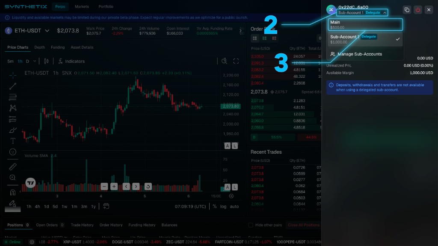The height and width of the screenshot is (246, 438).
Task: Select the Main account option
Action: [x=365, y=24]
